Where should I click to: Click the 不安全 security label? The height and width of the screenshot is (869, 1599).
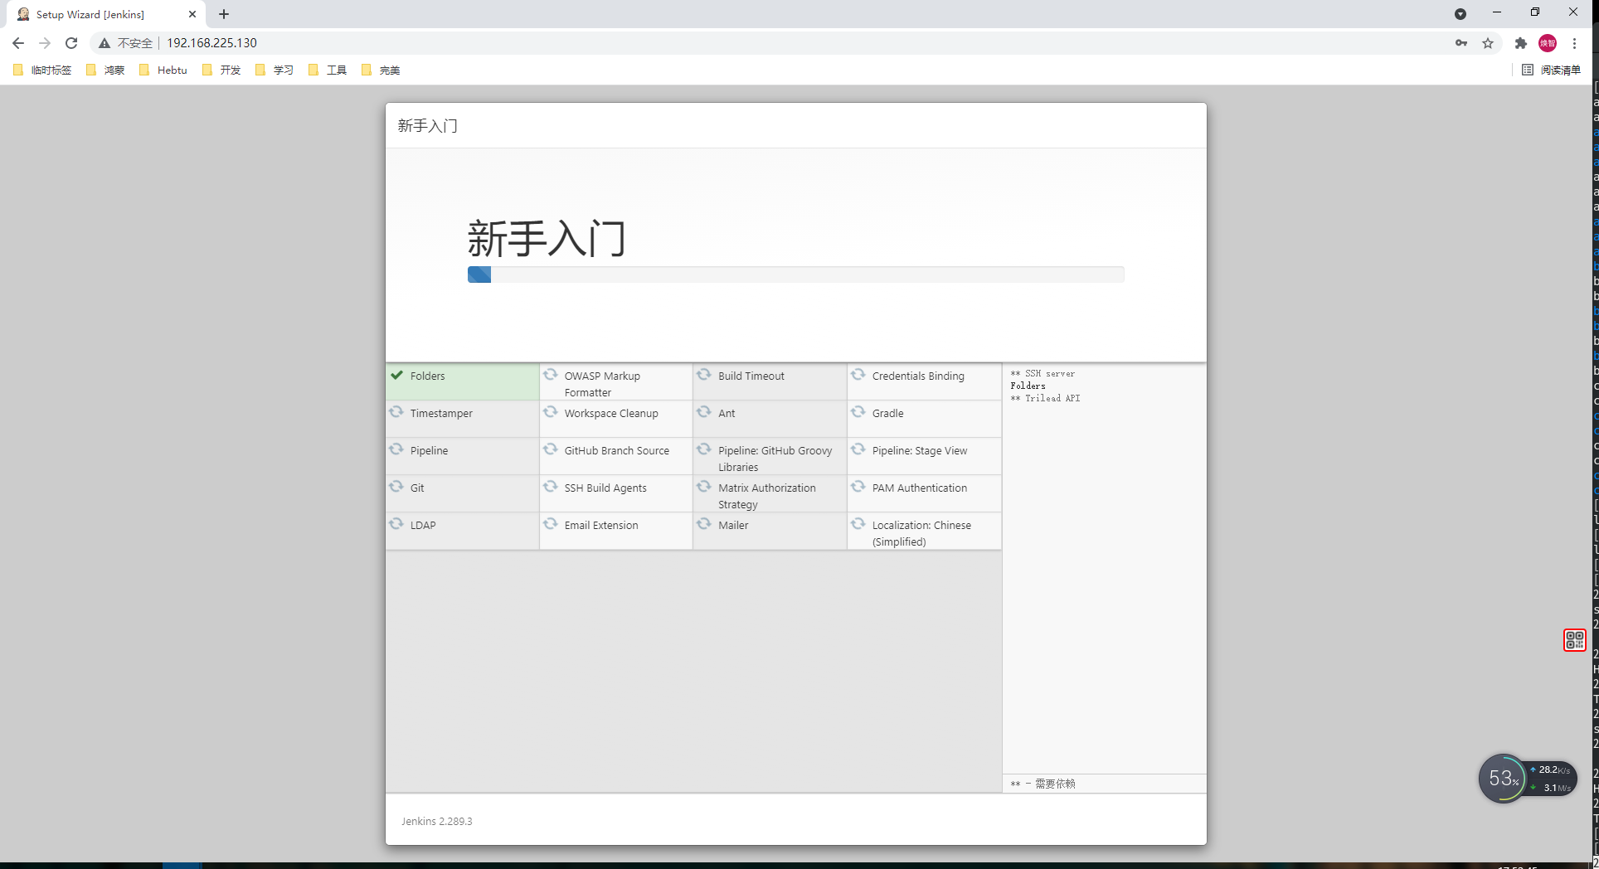click(x=135, y=43)
